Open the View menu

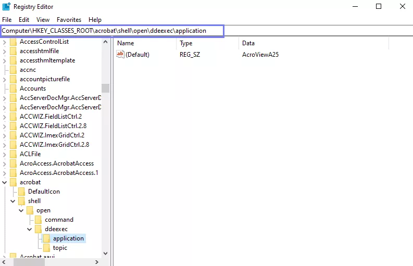coord(43,20)
